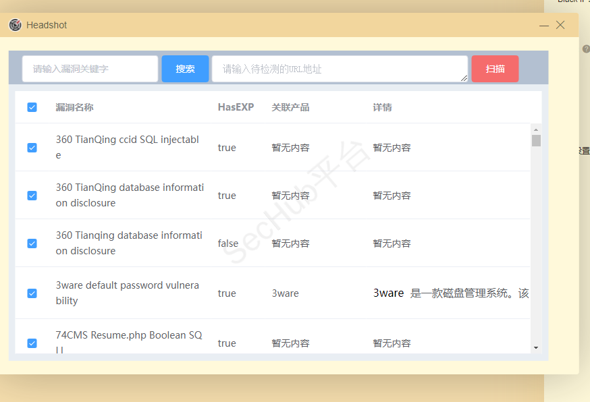Click the Headshot app logo icon
This screenshot has width=590, height=402.
coord(15,25)
